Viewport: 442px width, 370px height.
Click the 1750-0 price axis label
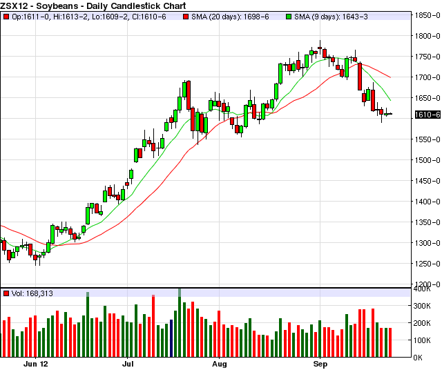[x=427, y=57]
